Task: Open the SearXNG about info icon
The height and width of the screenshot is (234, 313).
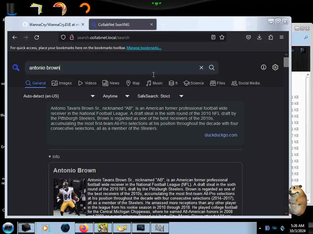Action: pyautogui.click(x=263, y=67)
